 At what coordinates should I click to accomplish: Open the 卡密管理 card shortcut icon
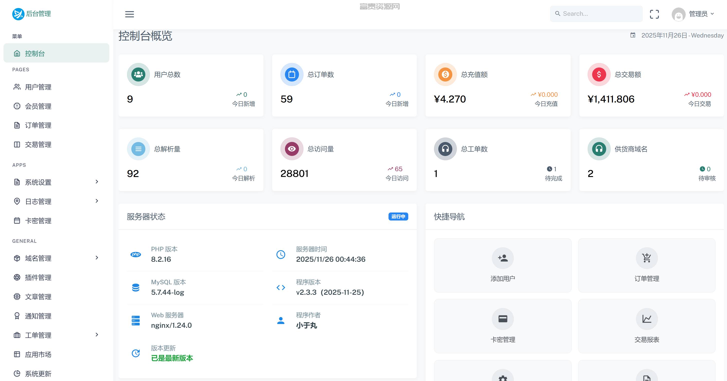(503, 319)
